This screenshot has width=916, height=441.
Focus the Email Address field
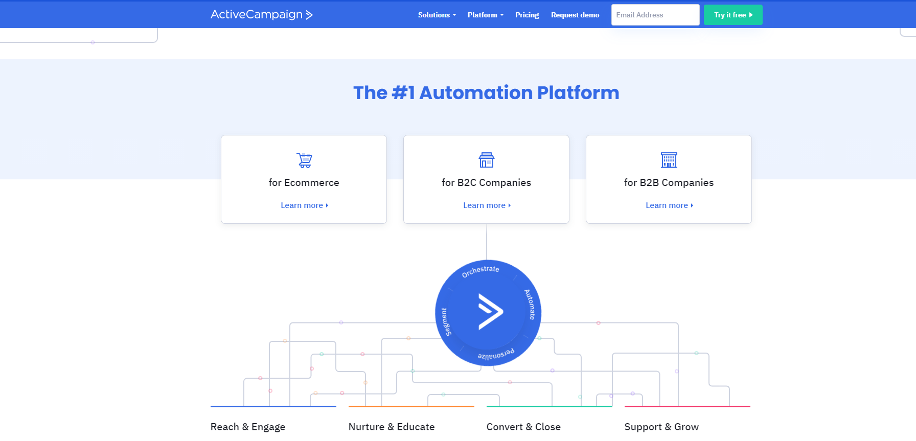(x=655, y=15)
